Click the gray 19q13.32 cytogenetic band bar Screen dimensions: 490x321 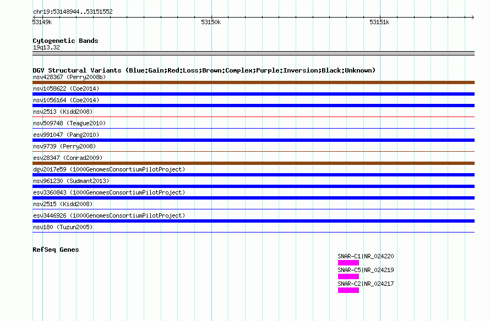pos(253,53)
